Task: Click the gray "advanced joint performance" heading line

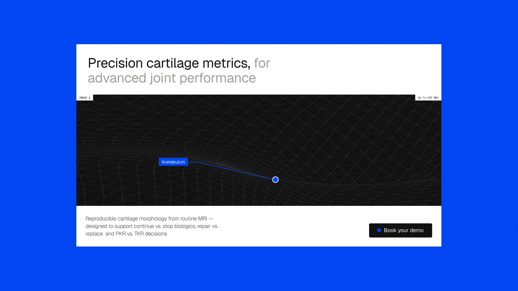Action: [x=172, y=78]
